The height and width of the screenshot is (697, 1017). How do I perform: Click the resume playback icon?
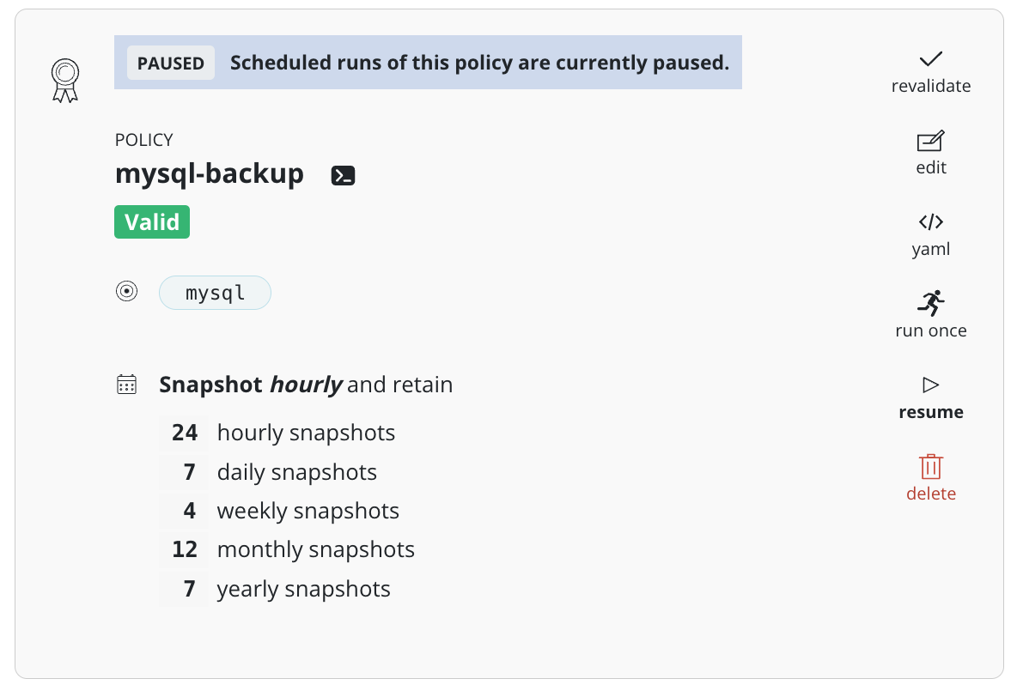tap(930, 385)
